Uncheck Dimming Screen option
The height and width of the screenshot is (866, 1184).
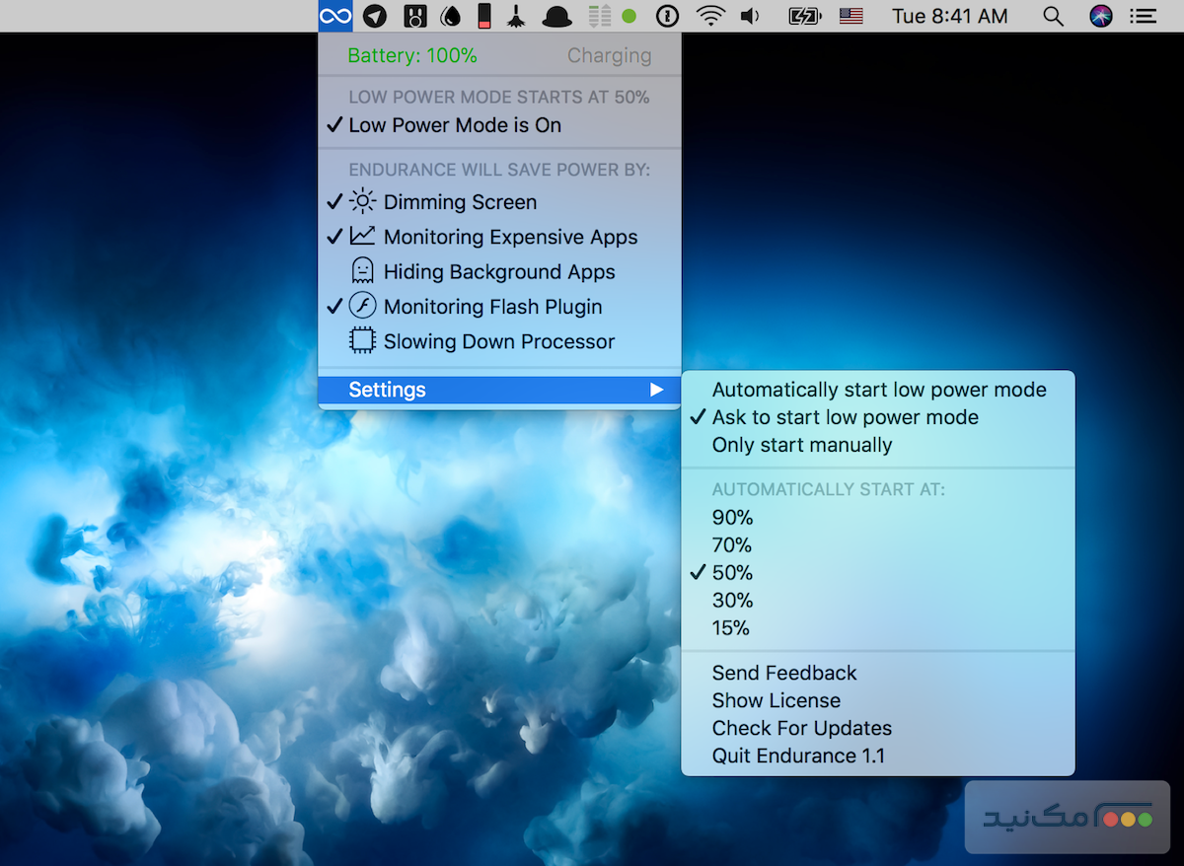[x=460, y=202]
